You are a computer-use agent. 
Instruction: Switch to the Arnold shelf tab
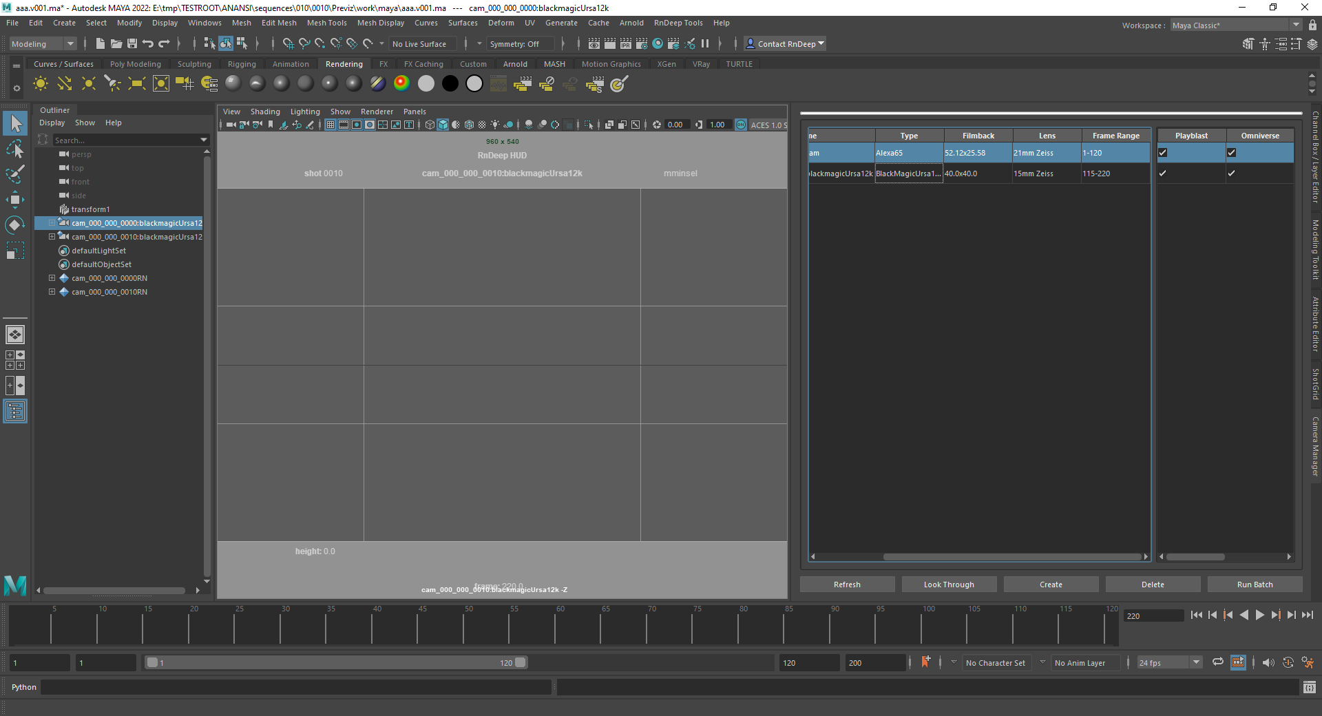pos(515,64)
